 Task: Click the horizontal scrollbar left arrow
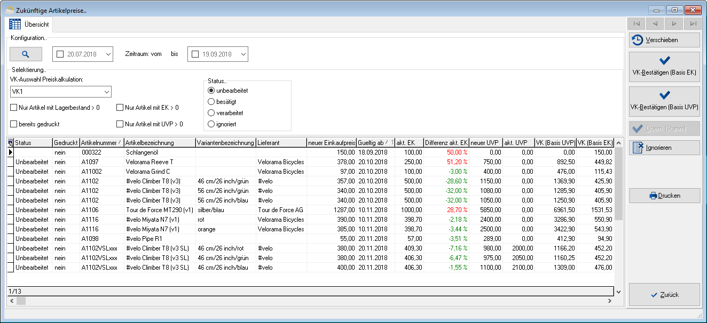coord(12,301)
